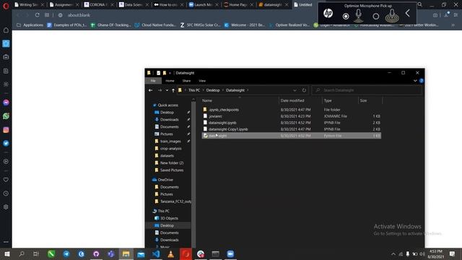Select the .ipynb_checkpoints folder

click(x=292, y=110)
